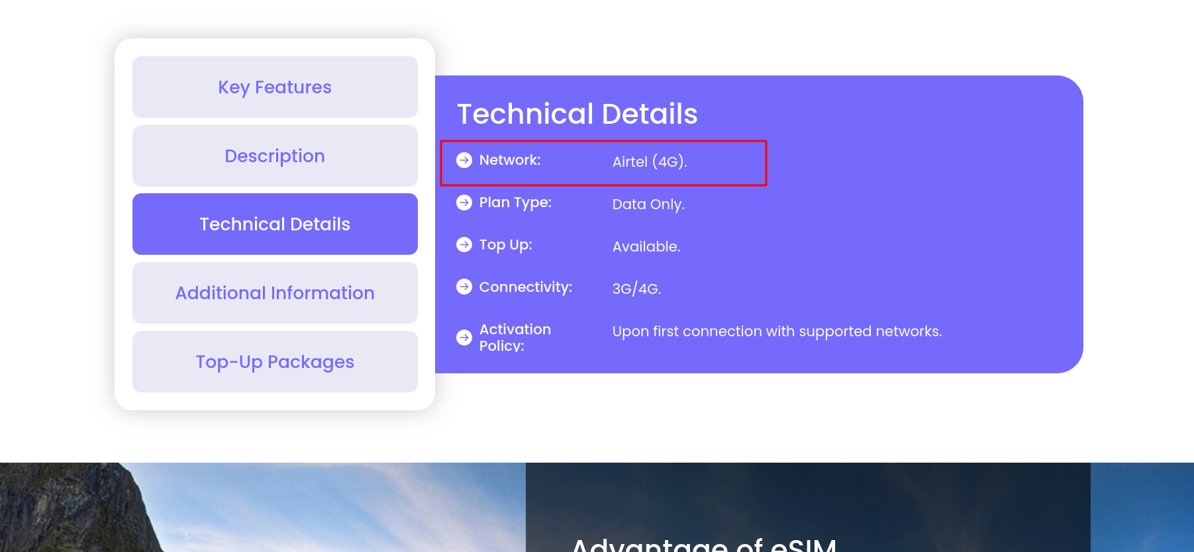Click the arrow icon beside Activation Policy
This screenshot has height=552, width=1194.
pos(464,338)
